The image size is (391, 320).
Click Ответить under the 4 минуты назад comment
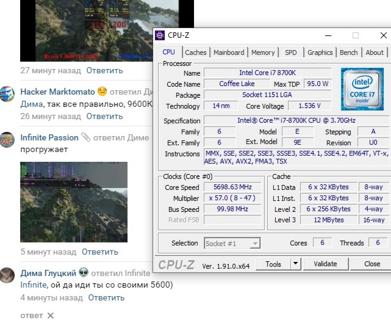pos(106,298)
